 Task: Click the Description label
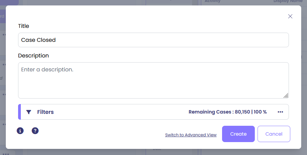point(33,55)
